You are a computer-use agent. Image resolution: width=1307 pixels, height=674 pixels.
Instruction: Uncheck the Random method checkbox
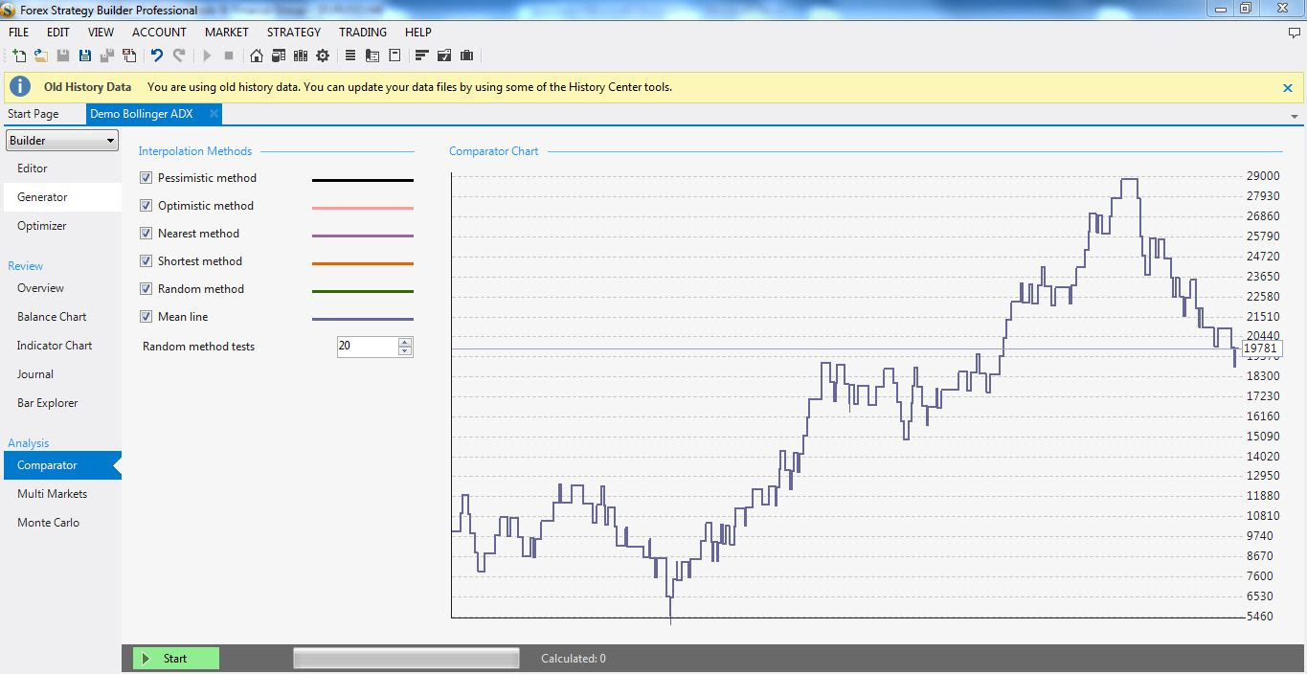pos(146,289)
